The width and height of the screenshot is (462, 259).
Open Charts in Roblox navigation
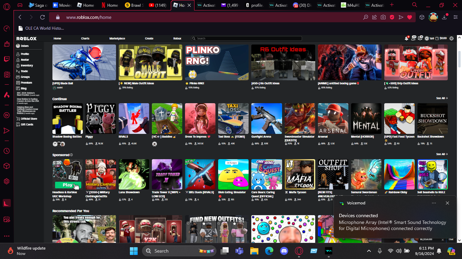click(85, 38)
